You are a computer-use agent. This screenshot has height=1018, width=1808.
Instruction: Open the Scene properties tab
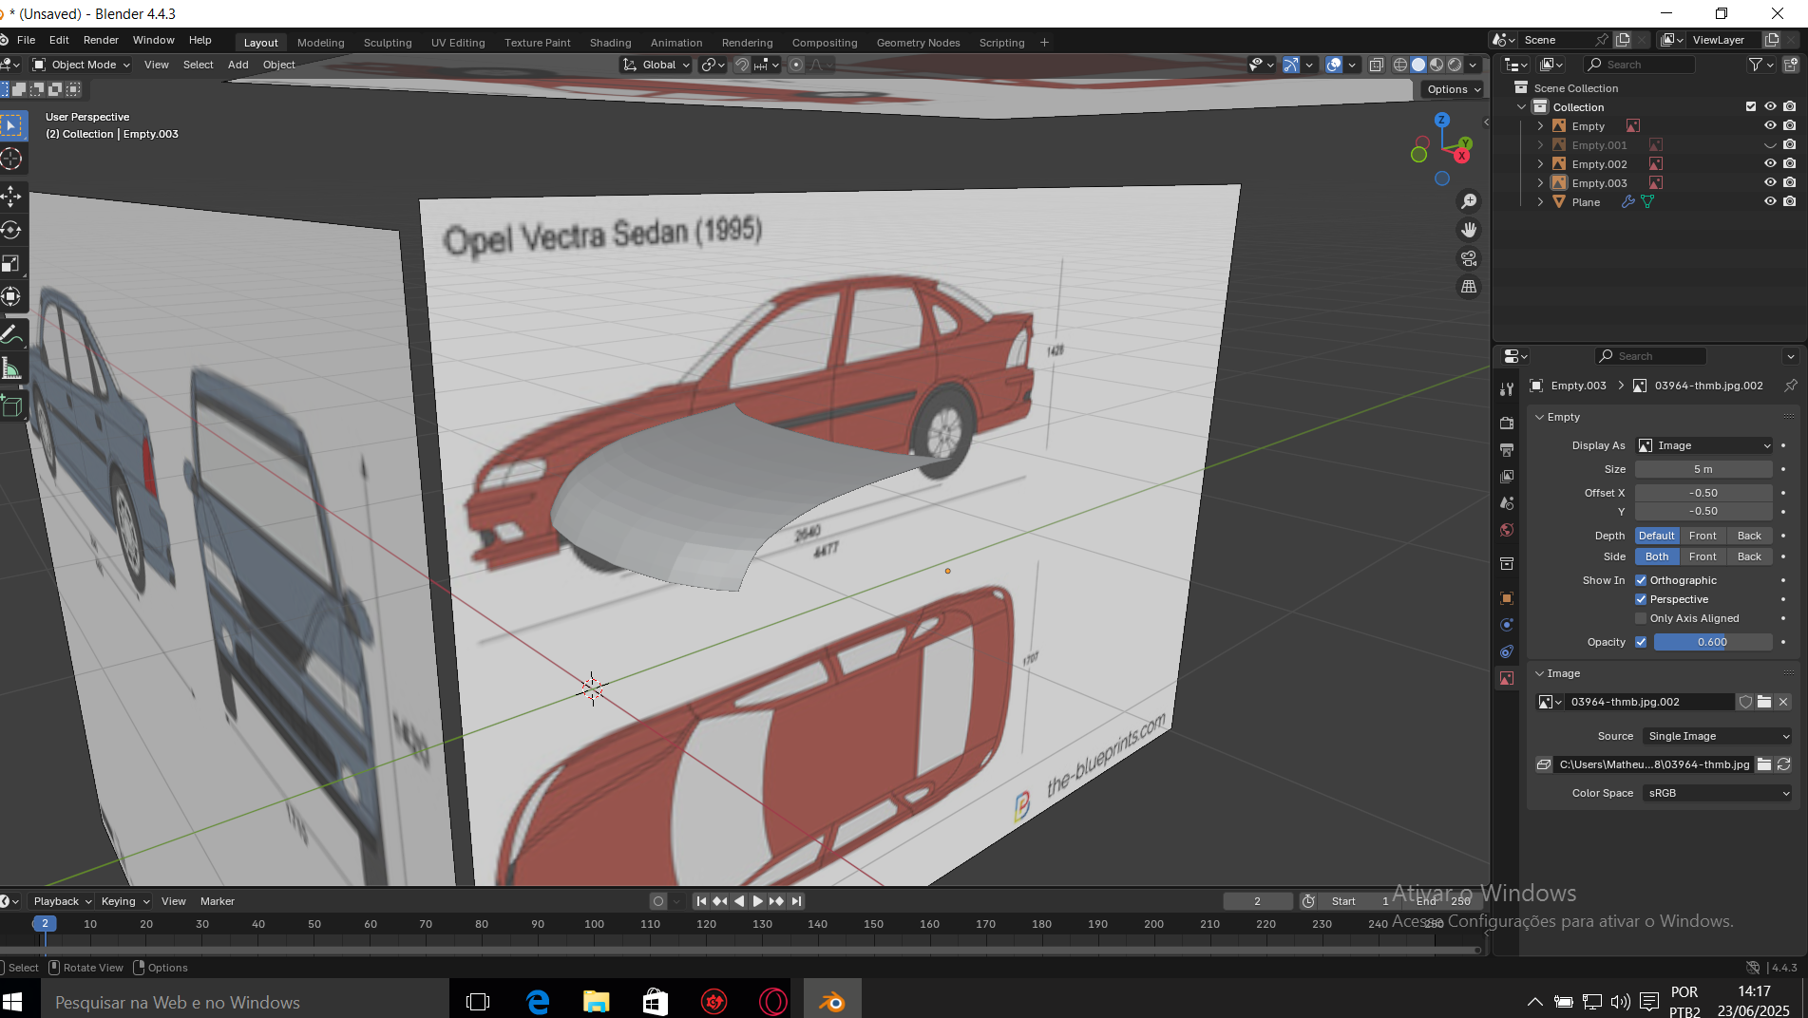tap(1507, 503)
